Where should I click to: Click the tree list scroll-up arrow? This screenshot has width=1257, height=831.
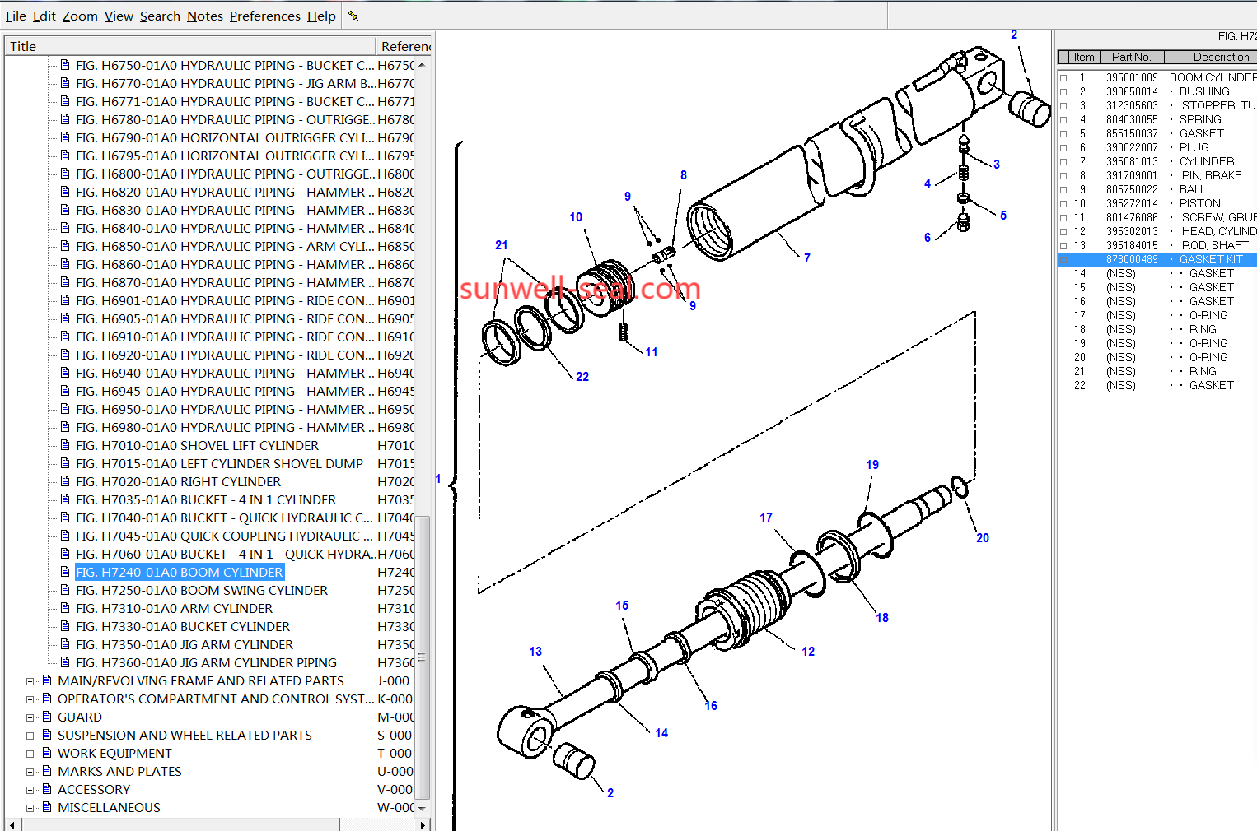tap(422, 65)
